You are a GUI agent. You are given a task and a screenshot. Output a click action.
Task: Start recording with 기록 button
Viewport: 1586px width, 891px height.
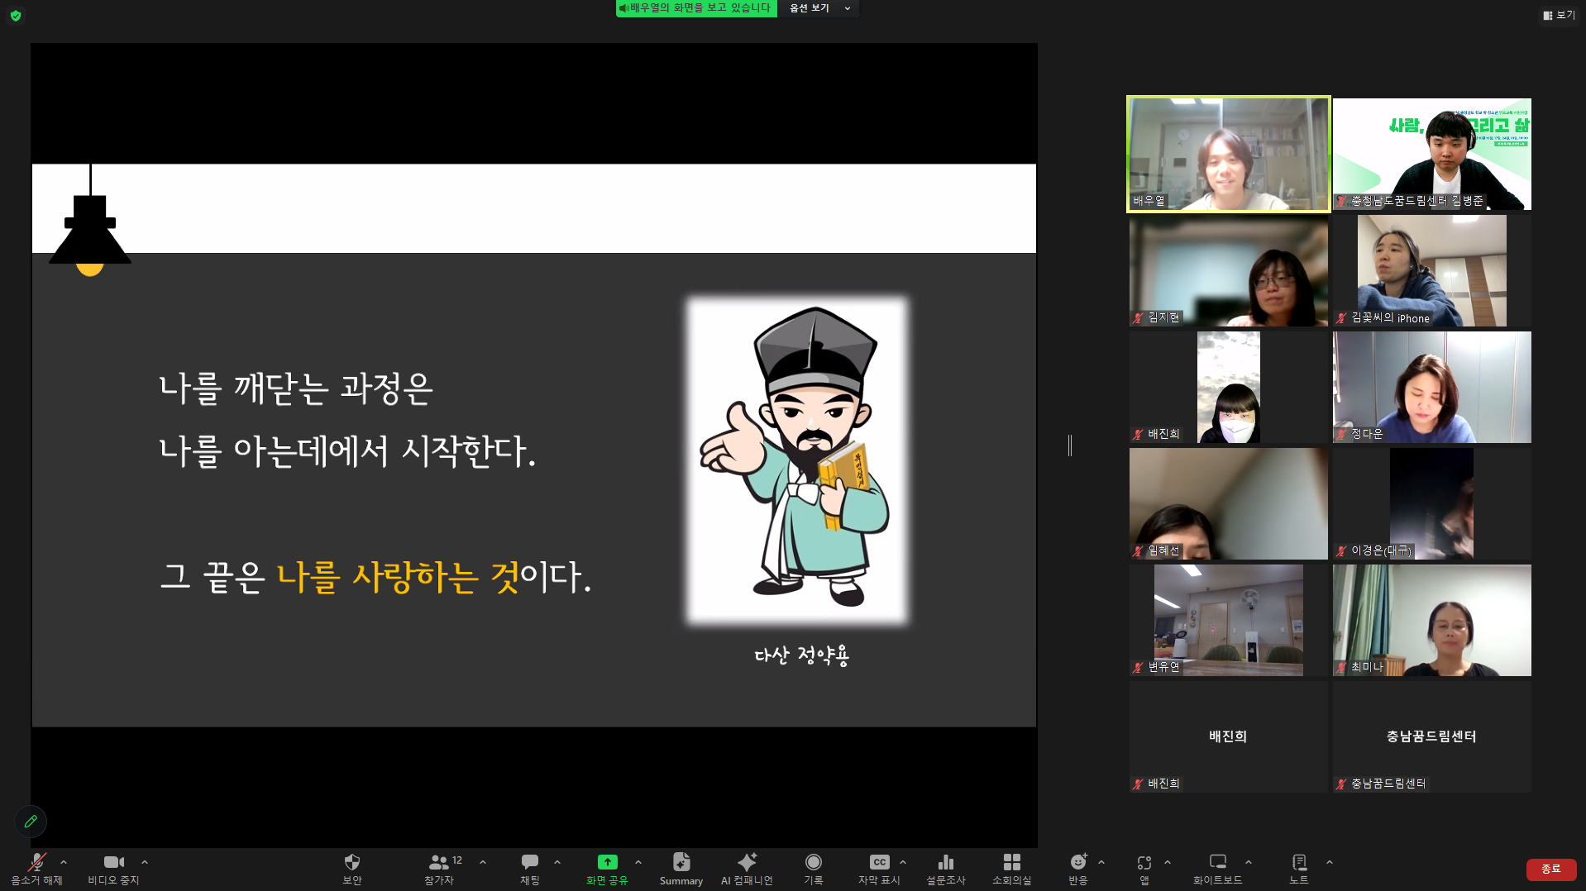click(814, 868)
